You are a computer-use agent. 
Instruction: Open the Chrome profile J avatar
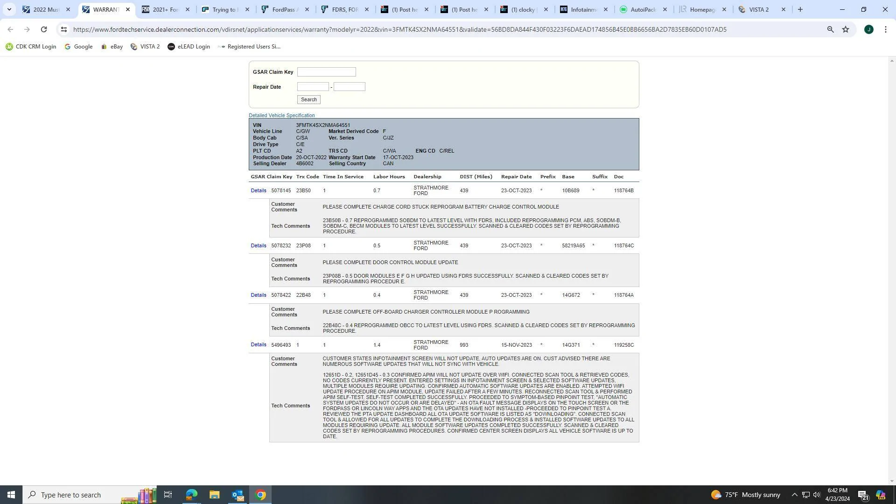(x=868, y=29)
